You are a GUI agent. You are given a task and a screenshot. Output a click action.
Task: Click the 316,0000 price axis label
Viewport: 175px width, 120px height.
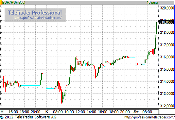[167, 57]
